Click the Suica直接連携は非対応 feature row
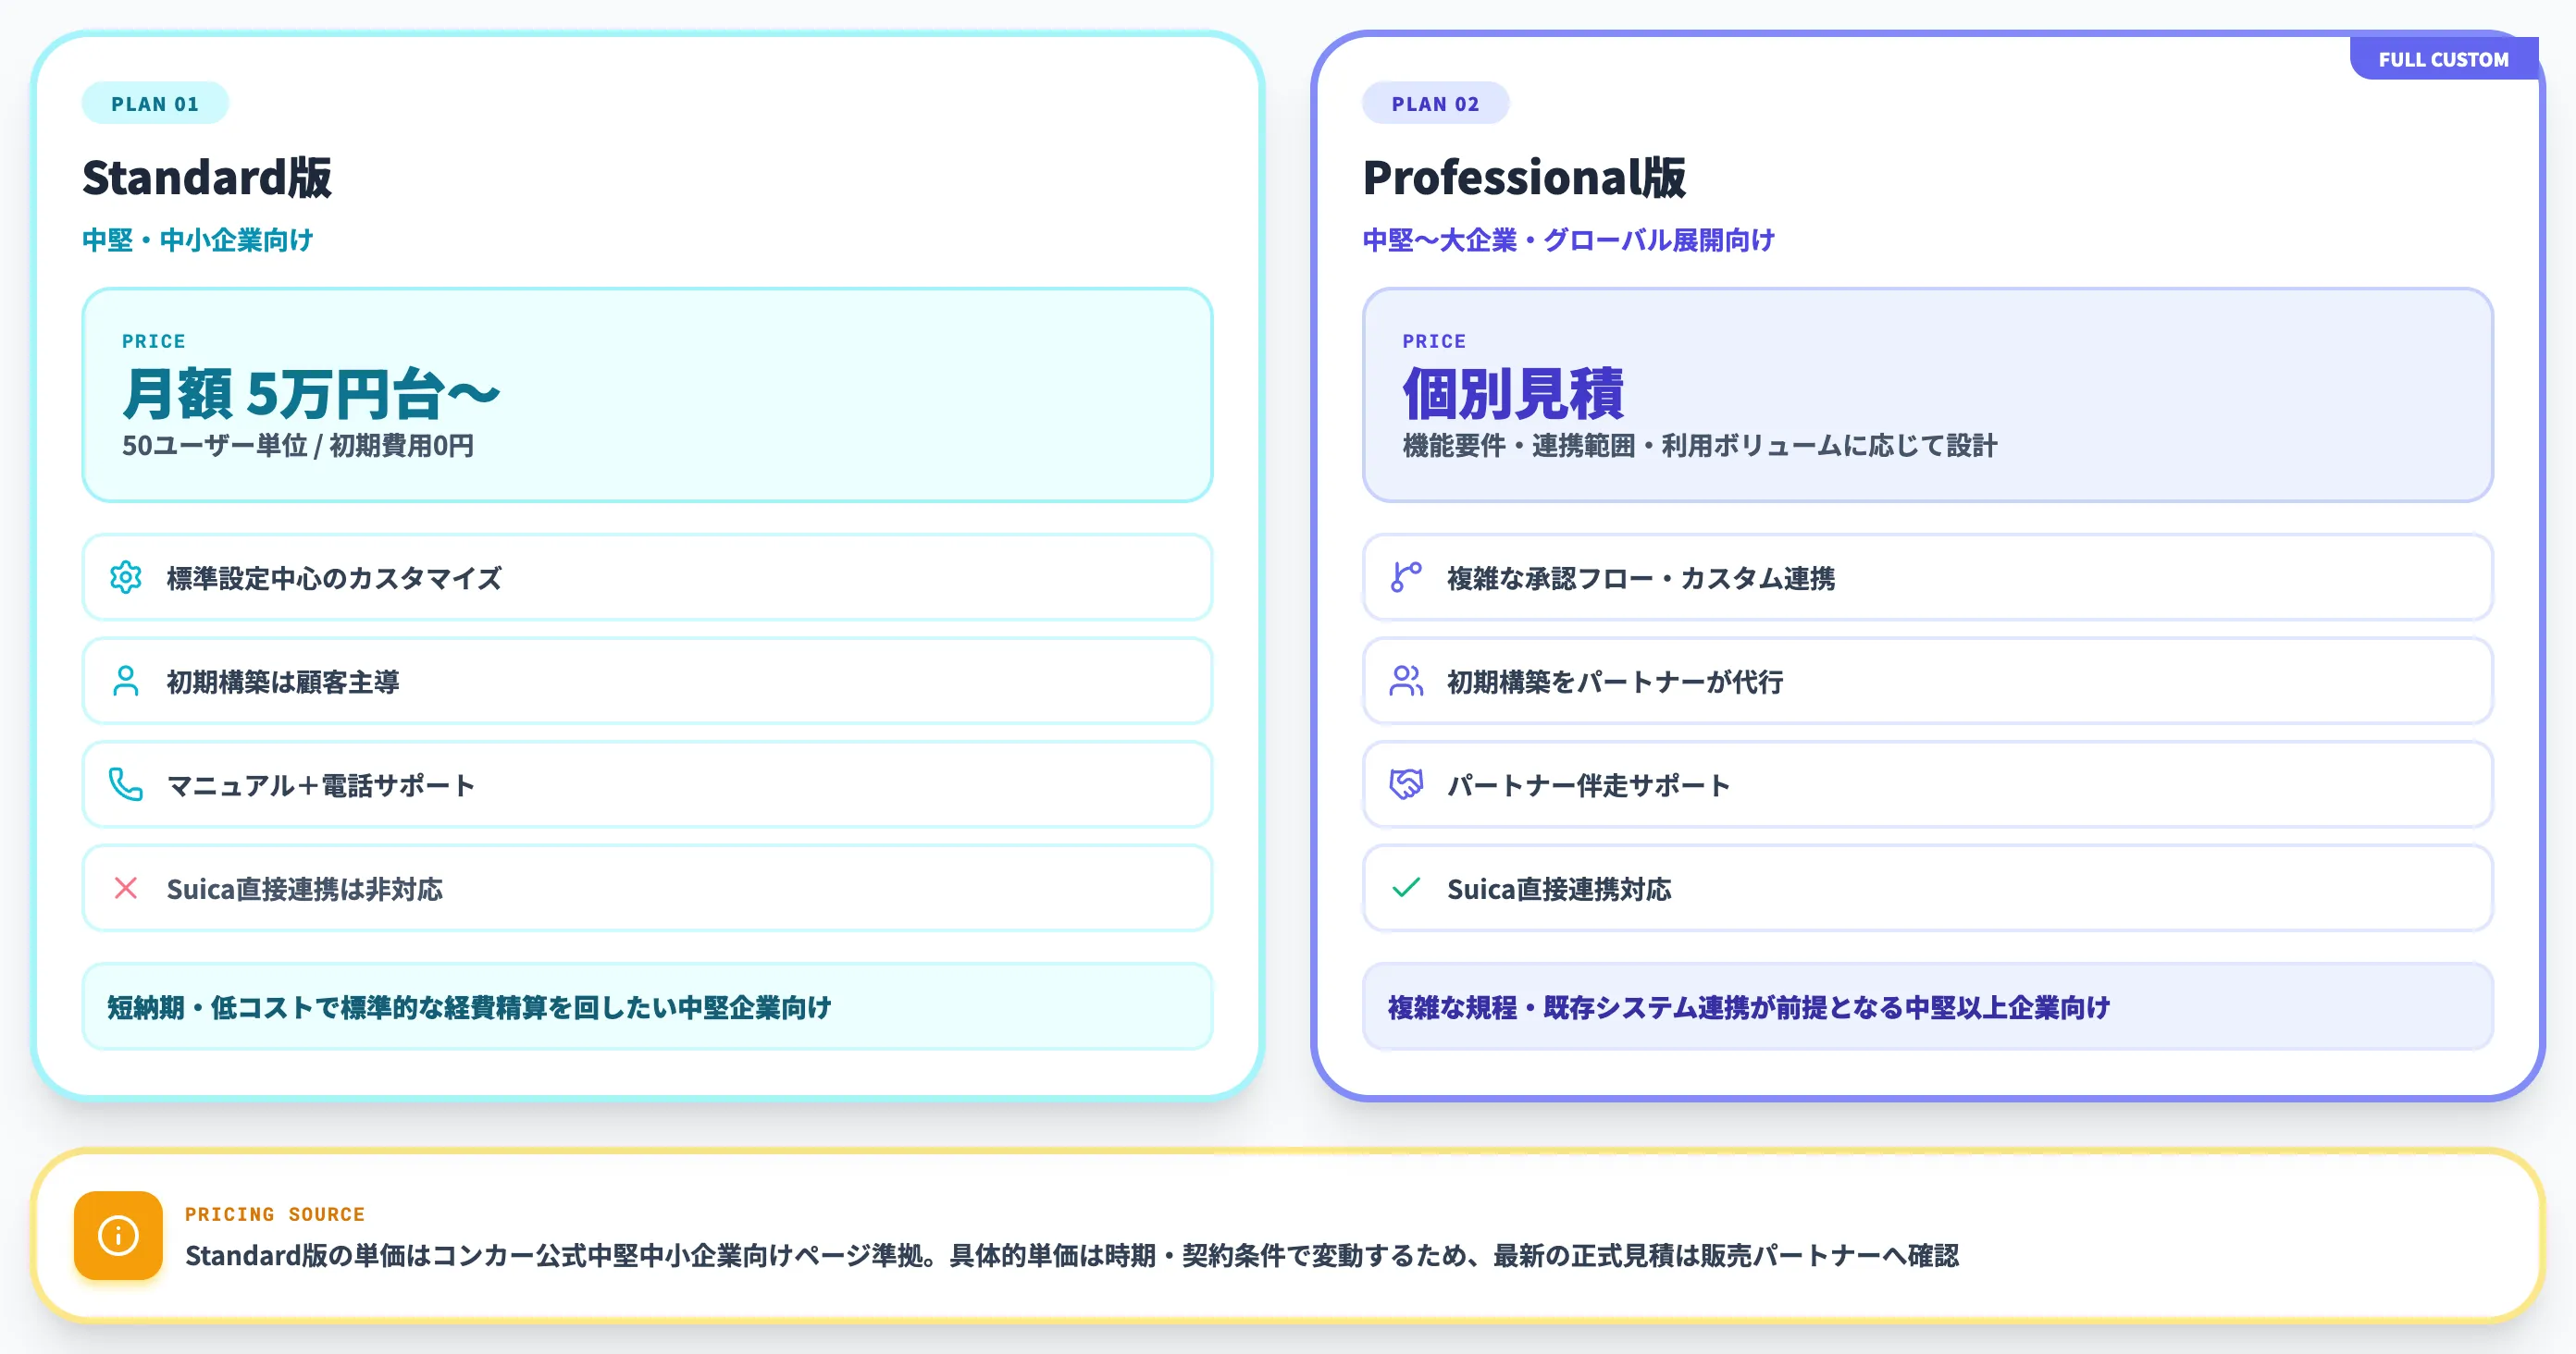Image resolution: width=2576 pixels, height=1354 pixels. [647, 889]
